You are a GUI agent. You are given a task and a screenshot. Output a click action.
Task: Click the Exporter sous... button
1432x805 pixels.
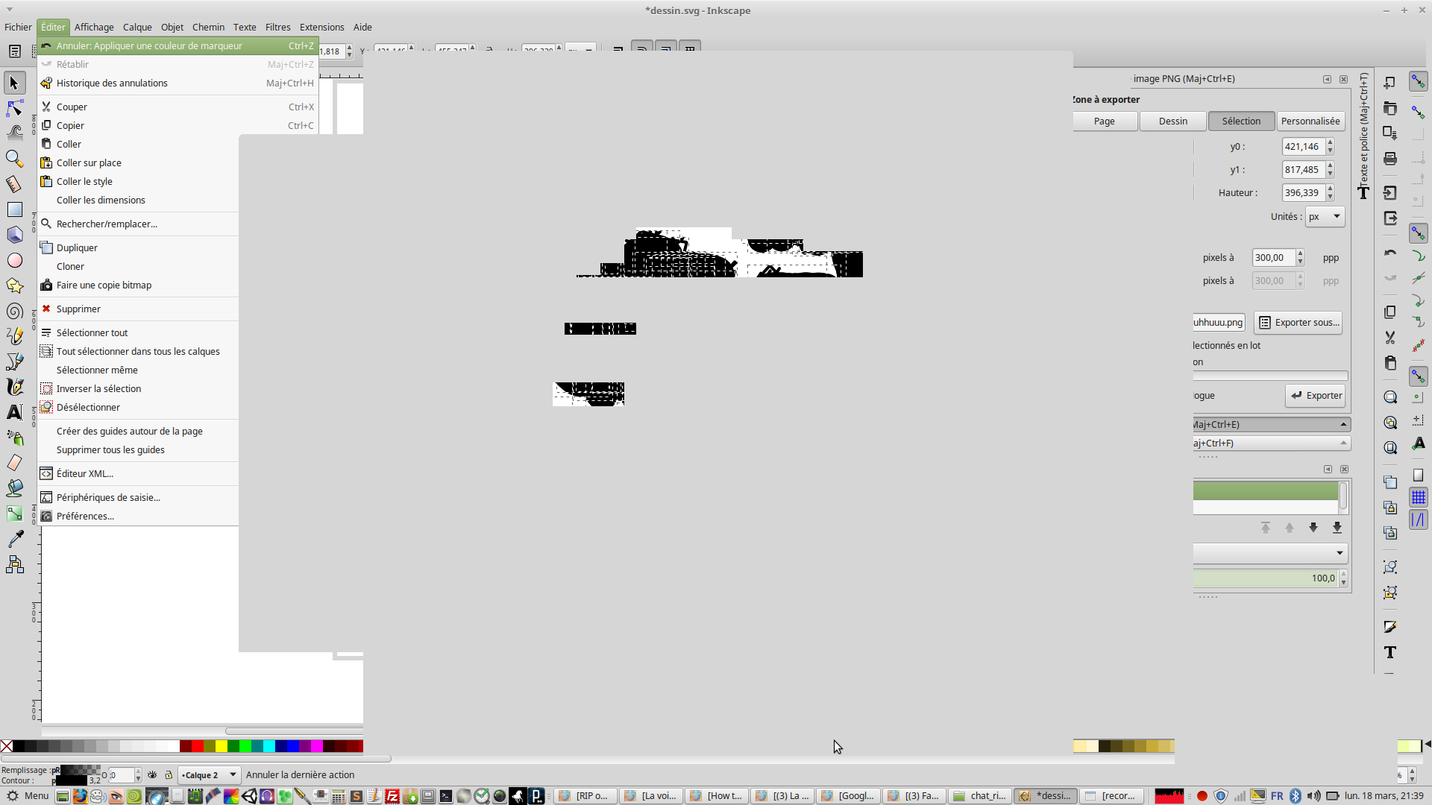[x=1298, y=323]
